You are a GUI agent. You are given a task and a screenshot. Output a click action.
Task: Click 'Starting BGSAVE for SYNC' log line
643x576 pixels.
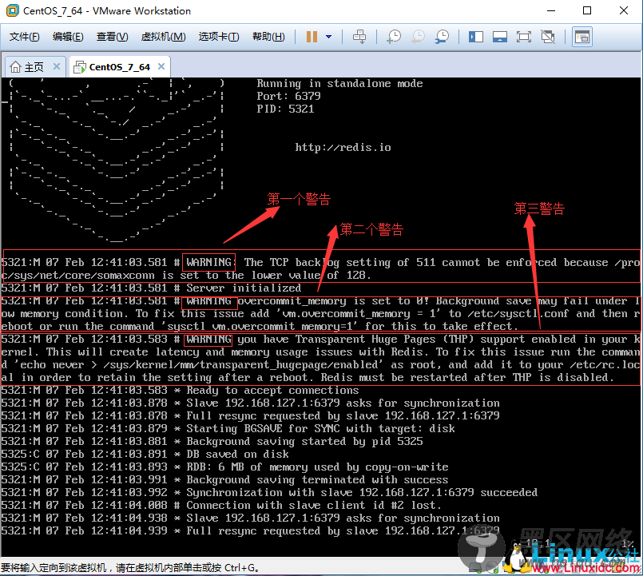[228, 428]
